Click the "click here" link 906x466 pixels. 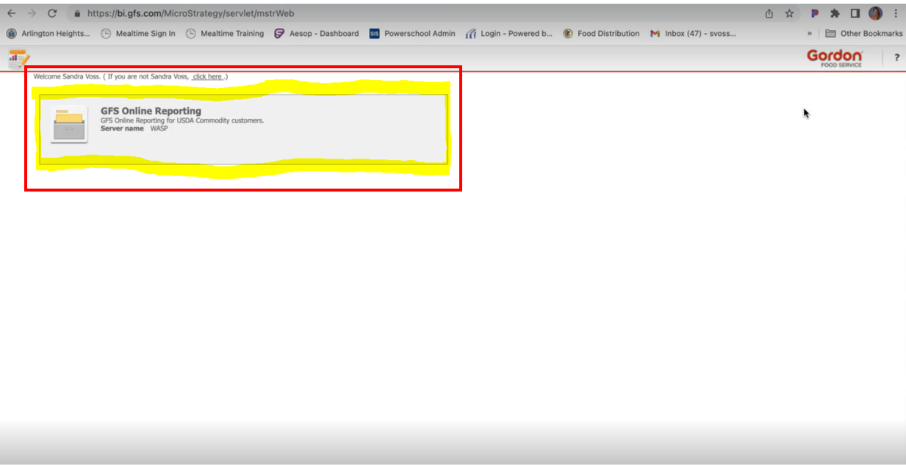(207, 76)
